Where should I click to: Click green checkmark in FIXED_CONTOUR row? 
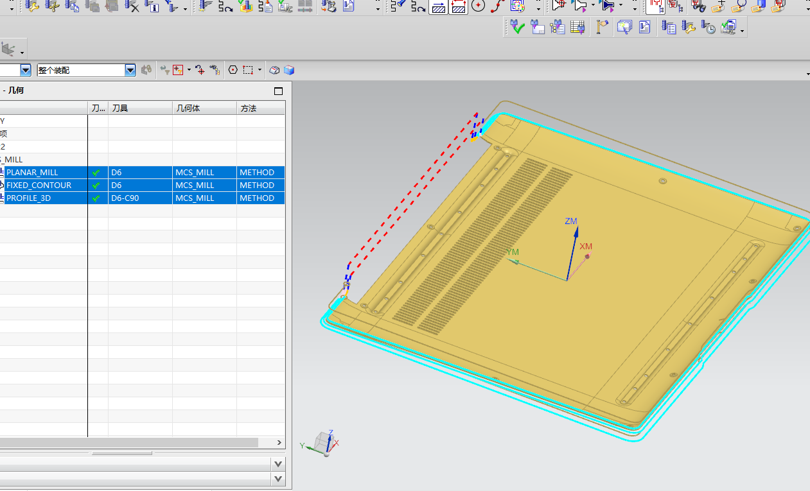coord(96,185)
